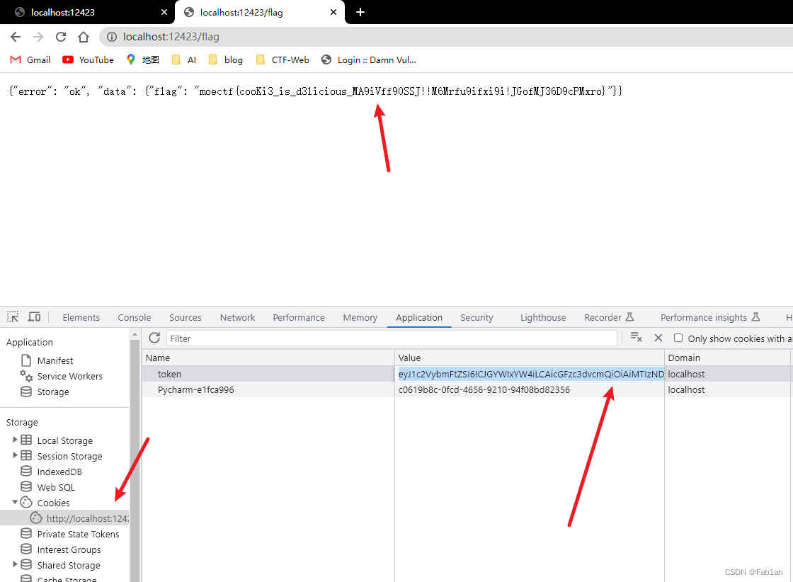Expand the Local Storage tree node
The width and height of the screenshot is (793, 582).
[x=15, y=440]
